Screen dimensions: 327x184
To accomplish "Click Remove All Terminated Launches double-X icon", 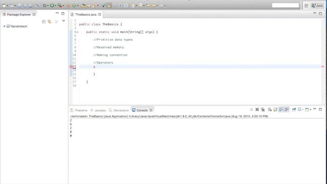I will click(263, 109).
